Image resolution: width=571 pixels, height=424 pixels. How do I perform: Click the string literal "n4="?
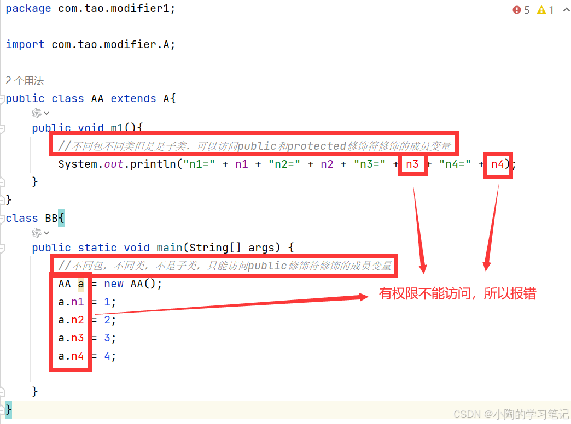[455, 164]
